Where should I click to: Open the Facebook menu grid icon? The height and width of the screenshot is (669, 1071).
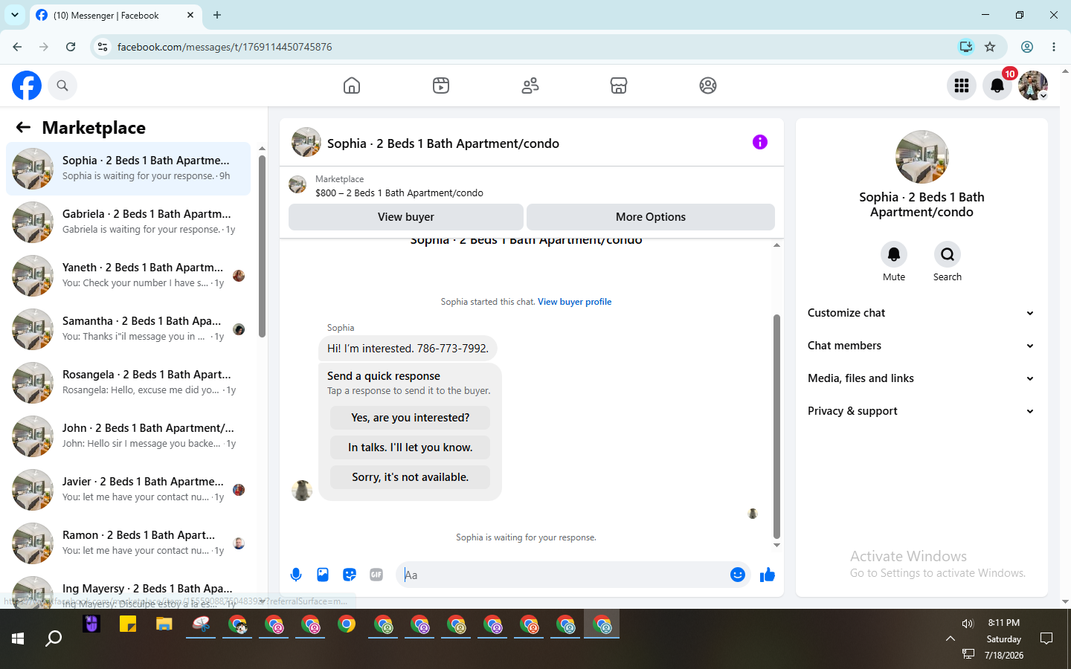click(962, 85)
